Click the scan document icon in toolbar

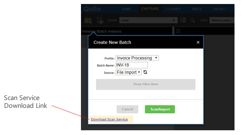[100, 20]
